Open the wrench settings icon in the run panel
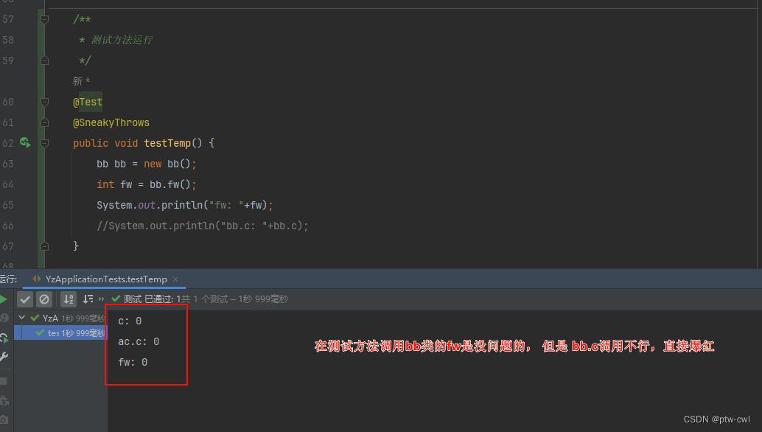 pyautogui.click(x=4, y=357)
